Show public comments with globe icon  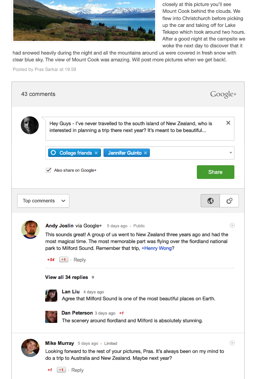(x=210, y=200)
